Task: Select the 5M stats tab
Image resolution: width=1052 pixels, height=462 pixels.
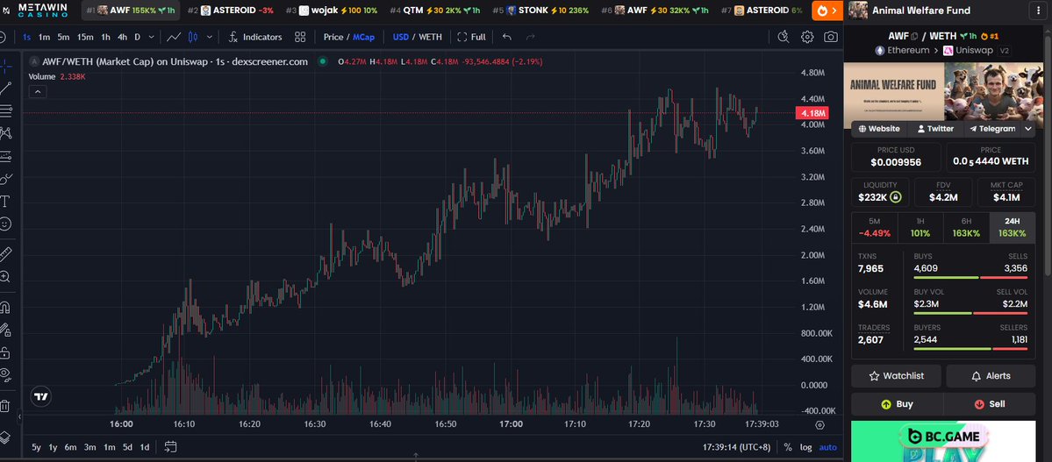Action: tap(874, 227)
